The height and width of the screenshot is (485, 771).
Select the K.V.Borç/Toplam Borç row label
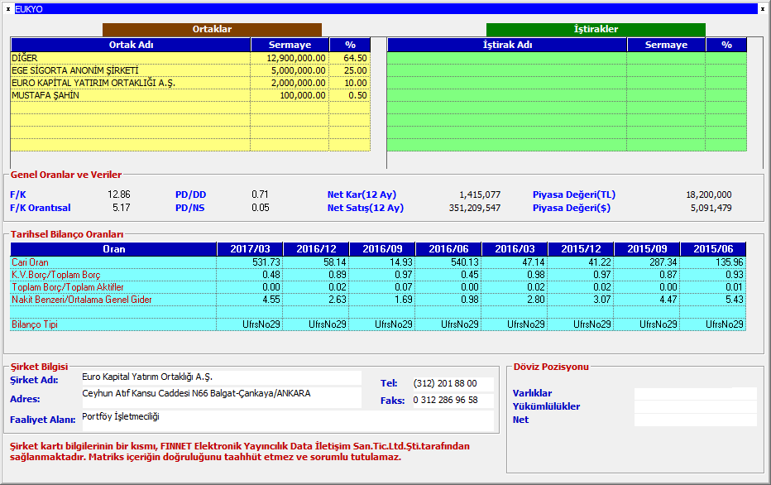56,275
